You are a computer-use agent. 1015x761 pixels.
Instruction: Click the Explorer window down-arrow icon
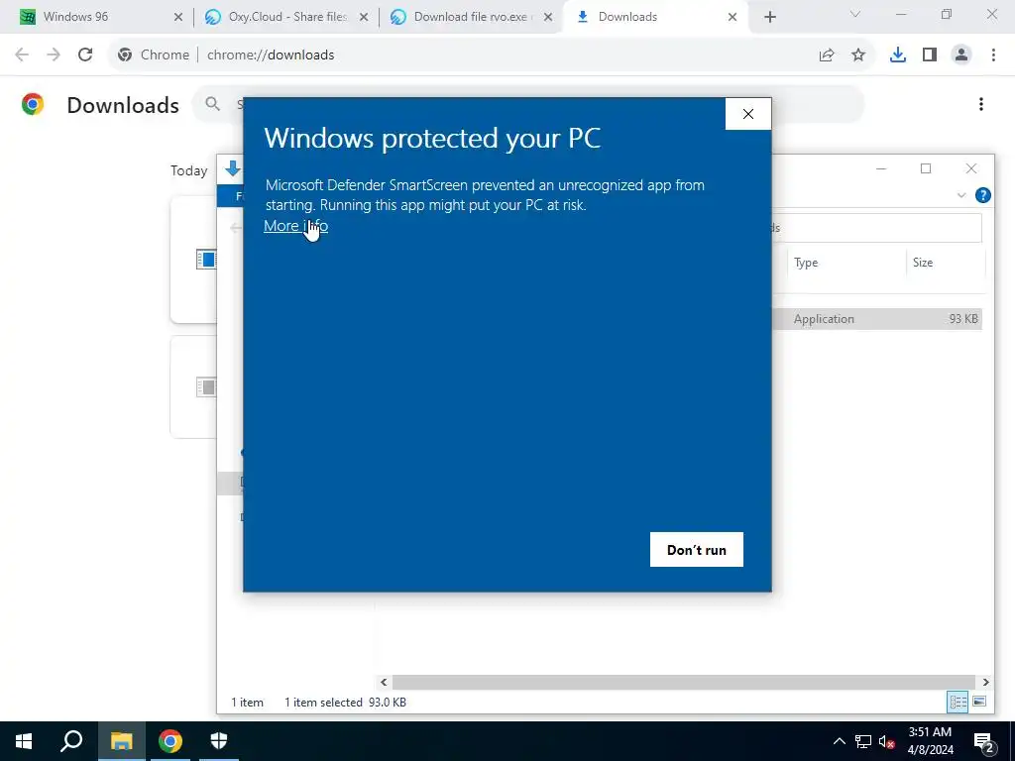click(232, 168)
